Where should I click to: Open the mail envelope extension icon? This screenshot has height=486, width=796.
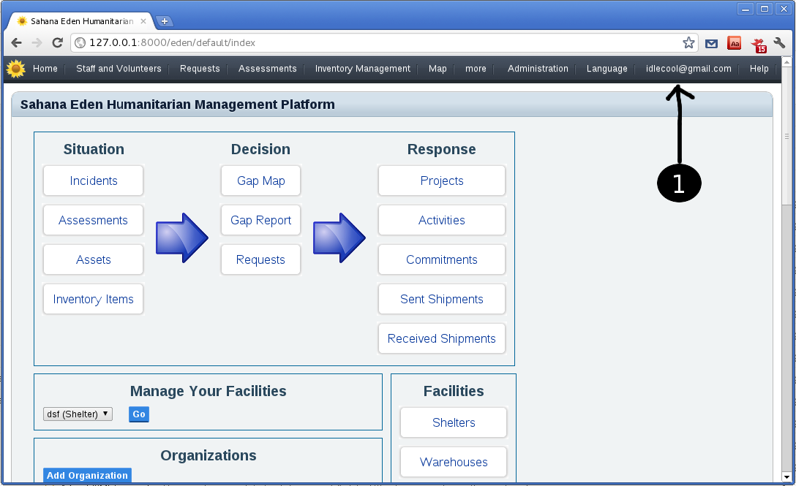click(x=711, y=44)
